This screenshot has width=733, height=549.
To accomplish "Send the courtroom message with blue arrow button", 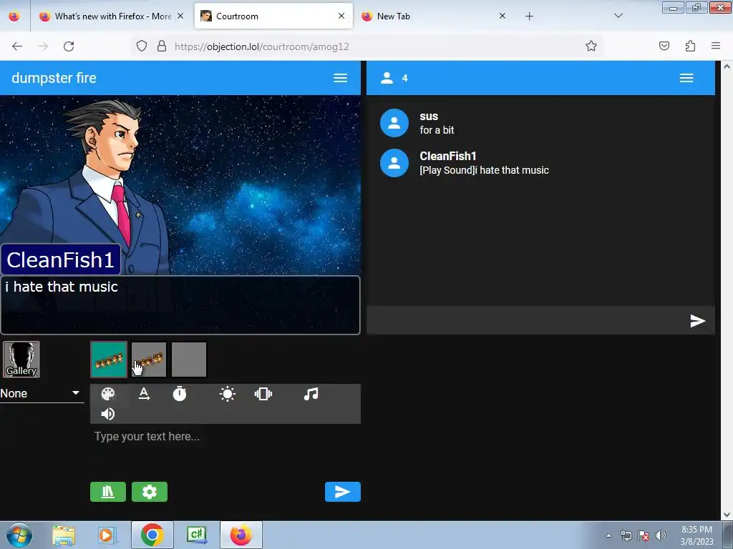I will coord(343,492).
